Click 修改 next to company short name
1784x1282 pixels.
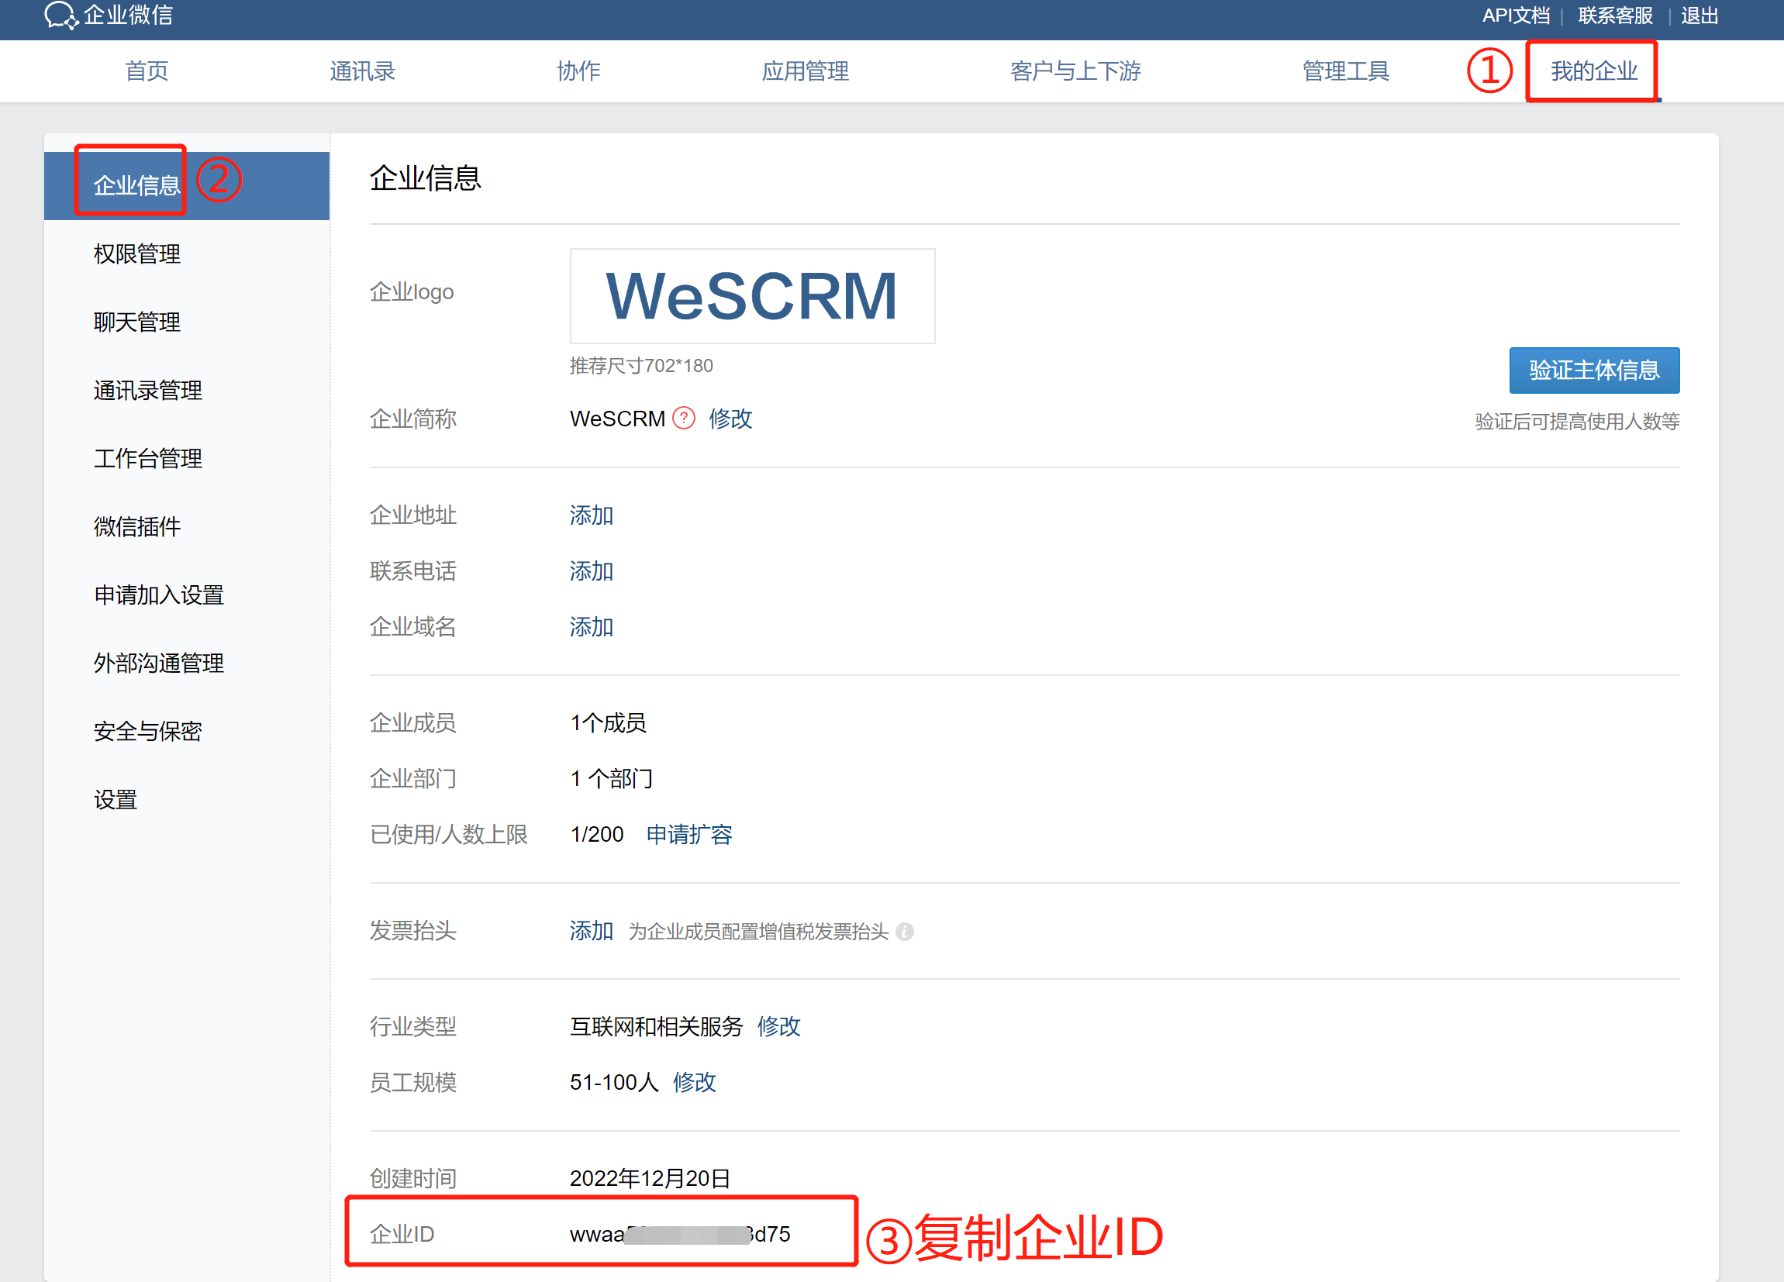tap(730, 419)
